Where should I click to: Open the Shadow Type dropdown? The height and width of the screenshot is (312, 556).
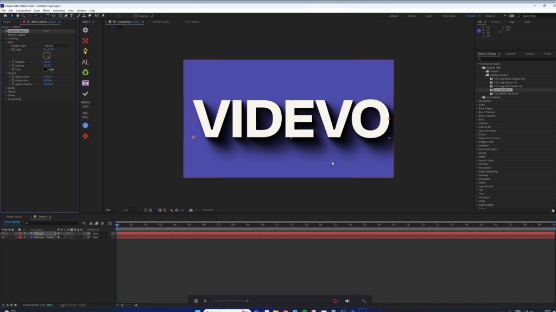click(x=57, y=45)
